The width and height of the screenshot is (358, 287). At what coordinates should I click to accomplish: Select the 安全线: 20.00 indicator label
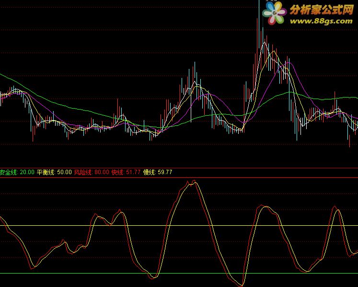(x=17, y=172)
